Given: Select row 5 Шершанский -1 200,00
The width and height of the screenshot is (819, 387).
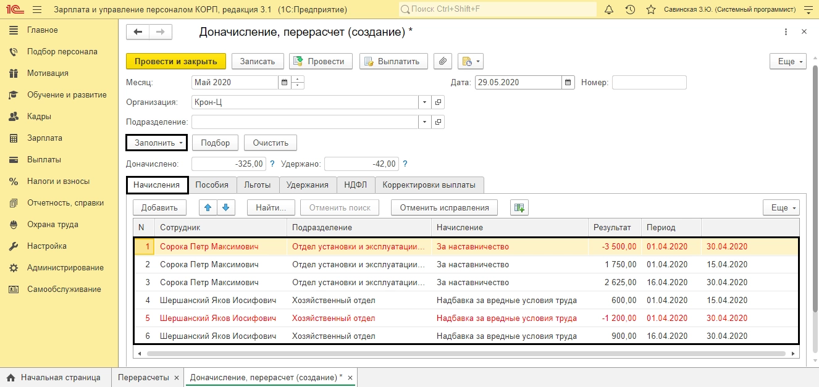Looking at the screenshot, I should tap(466, 318).
